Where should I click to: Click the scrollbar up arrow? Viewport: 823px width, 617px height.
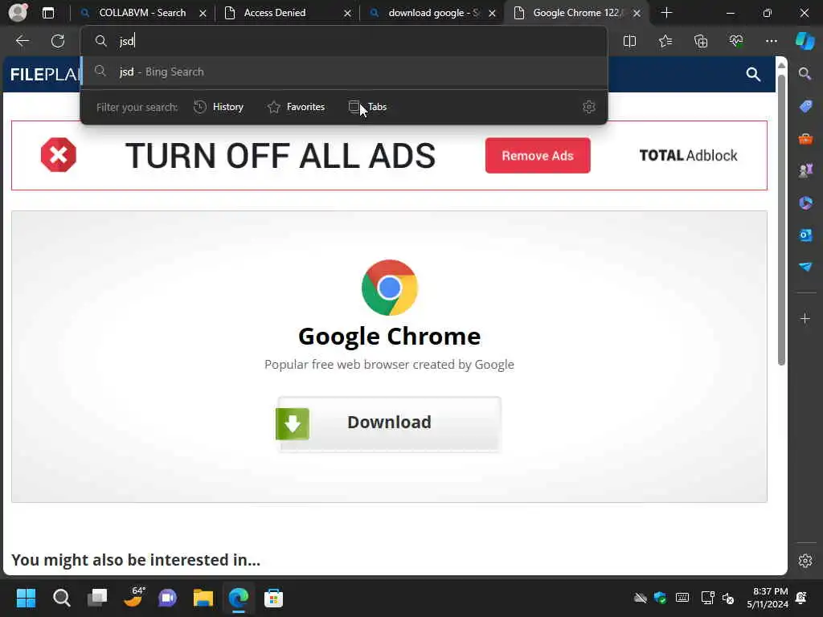[x=781, y=66]
